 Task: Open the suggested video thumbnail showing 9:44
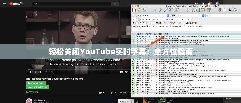154,100
